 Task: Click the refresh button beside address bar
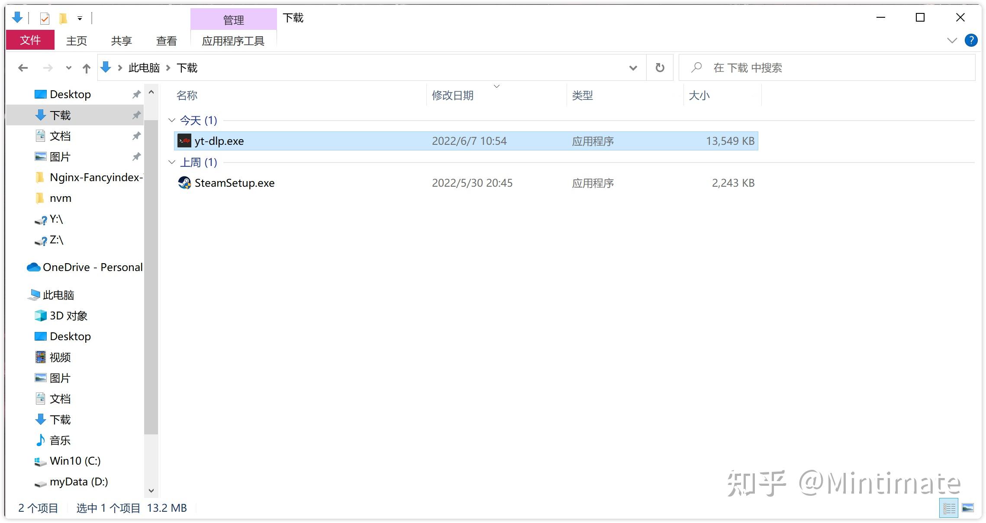pyautogui.click(x=660, y=68)
